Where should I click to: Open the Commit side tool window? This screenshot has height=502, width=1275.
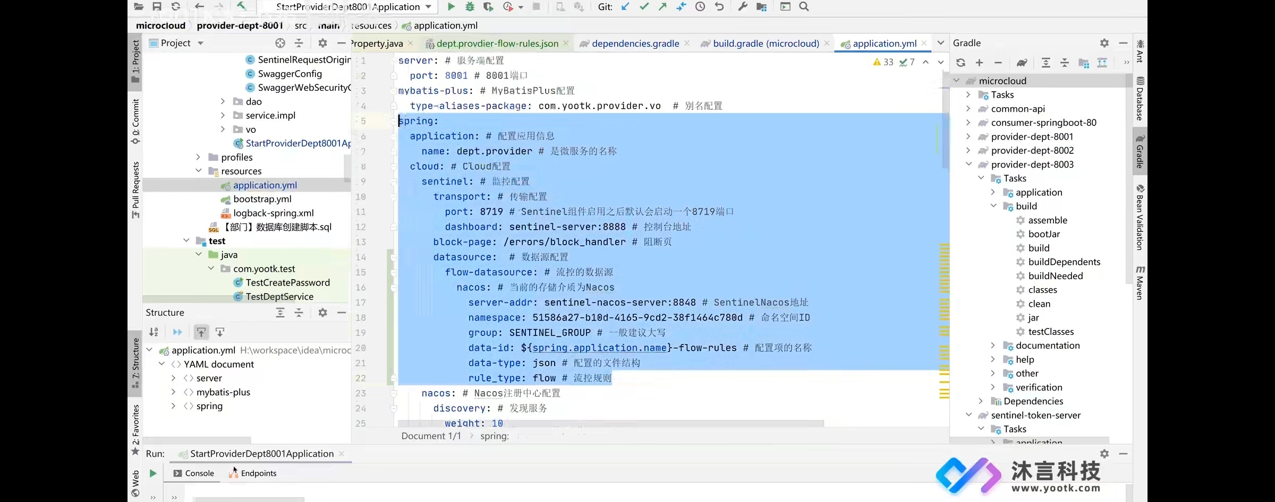pyautogui.click(x=135, y=122)
